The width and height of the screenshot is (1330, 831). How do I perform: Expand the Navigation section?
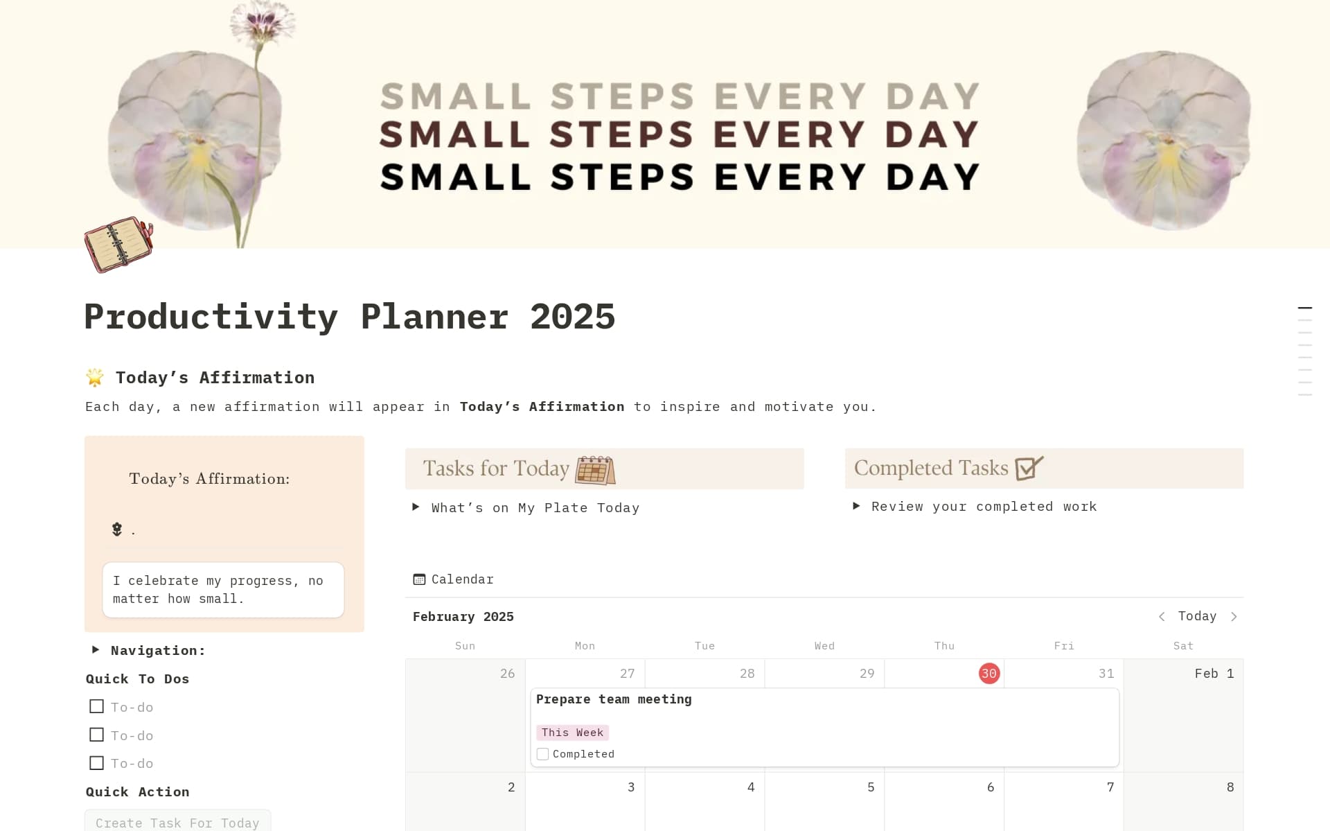(96, 649)
